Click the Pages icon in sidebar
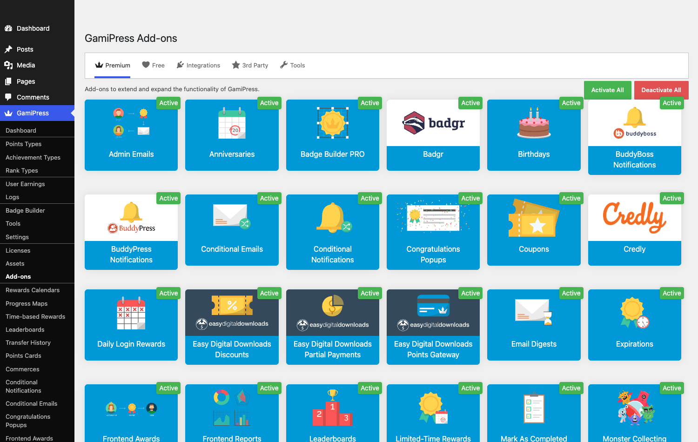 pyautogui.click(x=8, y=81)
